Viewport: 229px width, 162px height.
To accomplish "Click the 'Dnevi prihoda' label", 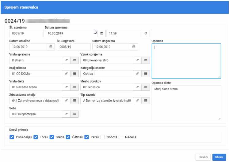I will click(19, 130).
